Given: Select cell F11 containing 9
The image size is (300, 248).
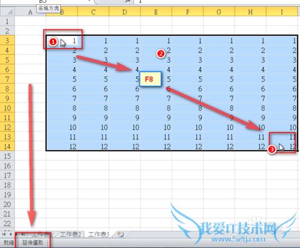Looking at the screenshot, I should (x=188, y=118).
